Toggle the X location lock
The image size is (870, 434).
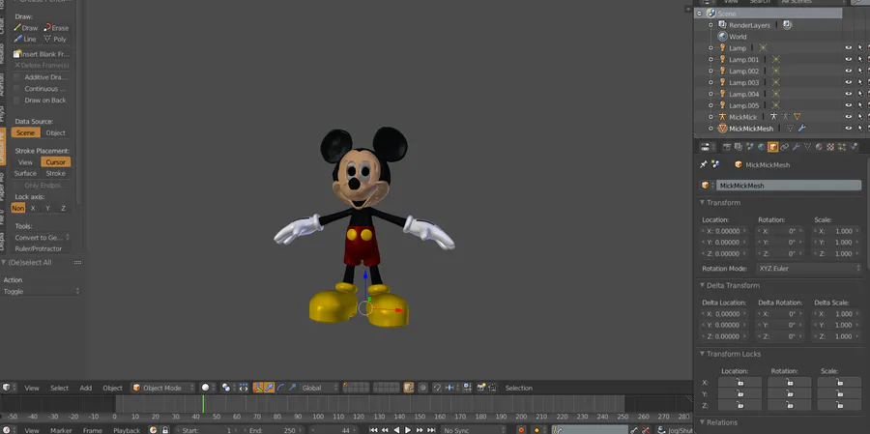[739, 383]
